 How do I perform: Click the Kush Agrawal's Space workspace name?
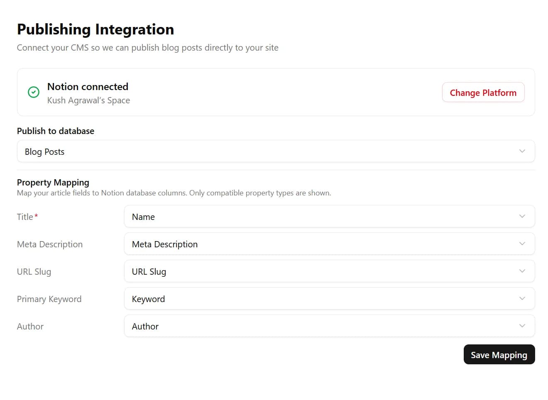tap(88, 100)
